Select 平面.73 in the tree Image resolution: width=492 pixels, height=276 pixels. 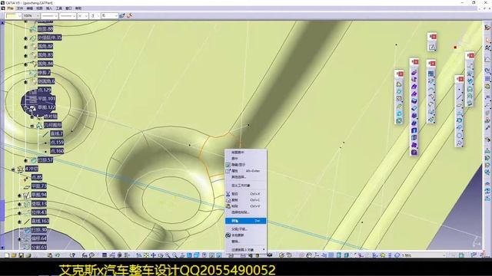(x=39, y=186)
